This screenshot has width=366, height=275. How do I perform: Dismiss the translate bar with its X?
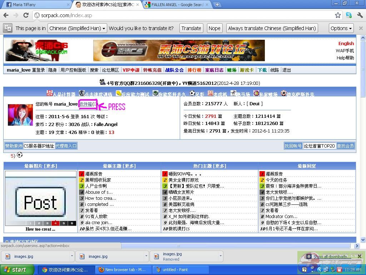click(361, 28)
